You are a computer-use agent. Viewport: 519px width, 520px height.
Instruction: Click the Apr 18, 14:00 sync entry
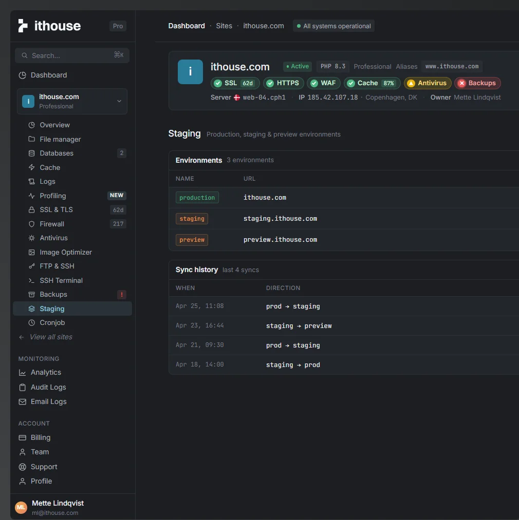(x=344, y=365)
